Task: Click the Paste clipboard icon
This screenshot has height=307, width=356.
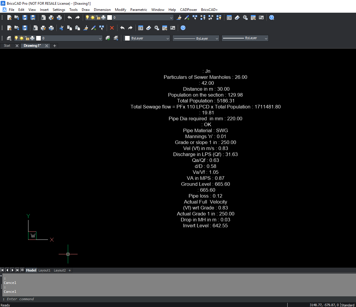Action: pyautogui.click(x=78, y=28)
